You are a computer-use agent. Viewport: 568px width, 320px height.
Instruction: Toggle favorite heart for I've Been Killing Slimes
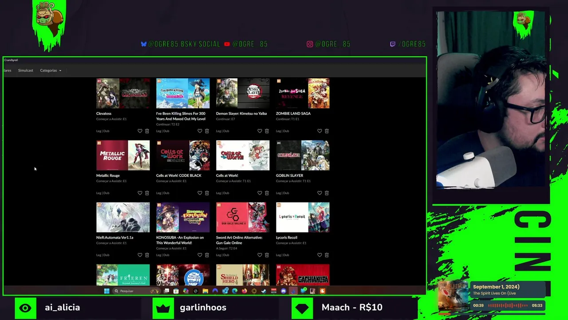[200, 131]
